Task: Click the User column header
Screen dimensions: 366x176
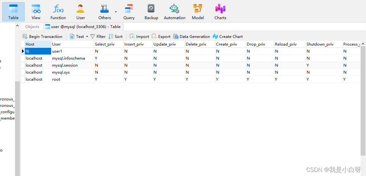Action: pyautogui.click(x=73, y=44)
